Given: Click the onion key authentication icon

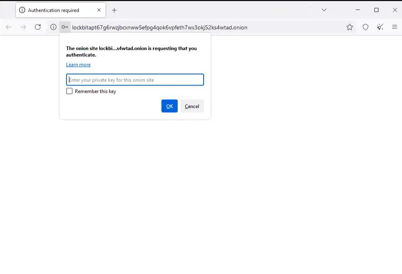Looking at the screenshot, I should (x=65, y=27).
